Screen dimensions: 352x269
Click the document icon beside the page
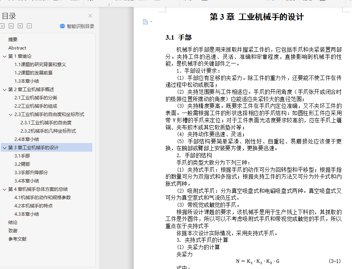point(145,22)
